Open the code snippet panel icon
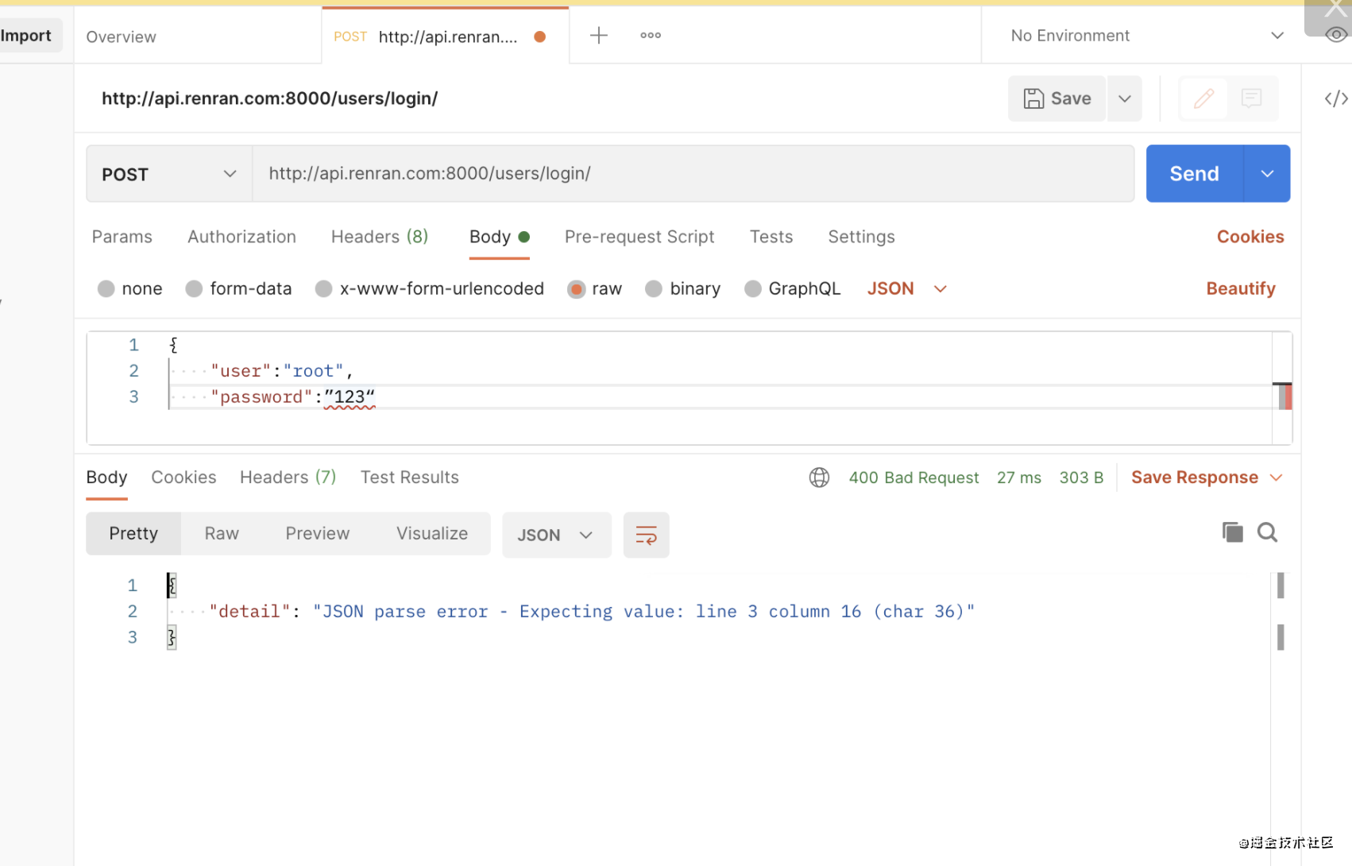Screen dimensions: 1352x866 1335,99
